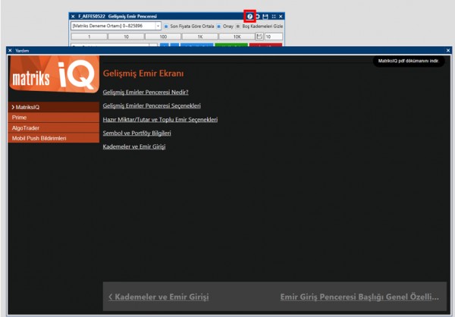Go to next page Emir Giriş Penceresi Başlığı
This screenshot has height=317, width=455.
tap(359, 297)
